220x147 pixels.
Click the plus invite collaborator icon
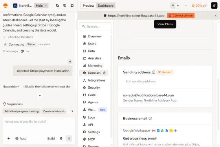click(x=178, y=6)
